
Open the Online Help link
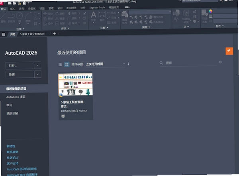pyautogui.click(x=12, y=152)
